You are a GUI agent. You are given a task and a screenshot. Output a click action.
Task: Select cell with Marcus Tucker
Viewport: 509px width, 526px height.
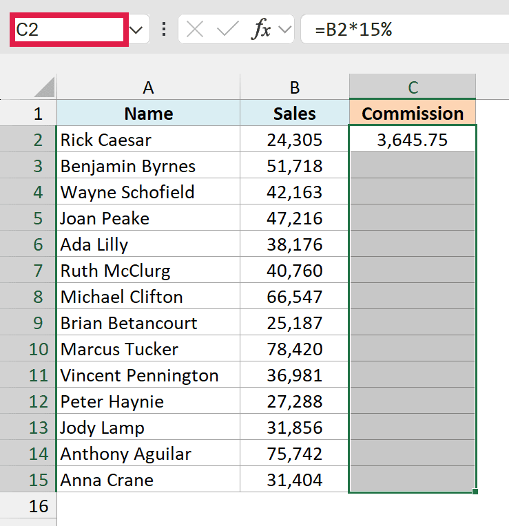(148, 349)
